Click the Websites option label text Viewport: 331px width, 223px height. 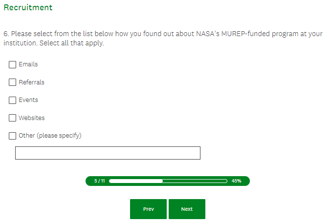(x=31, y=118)
